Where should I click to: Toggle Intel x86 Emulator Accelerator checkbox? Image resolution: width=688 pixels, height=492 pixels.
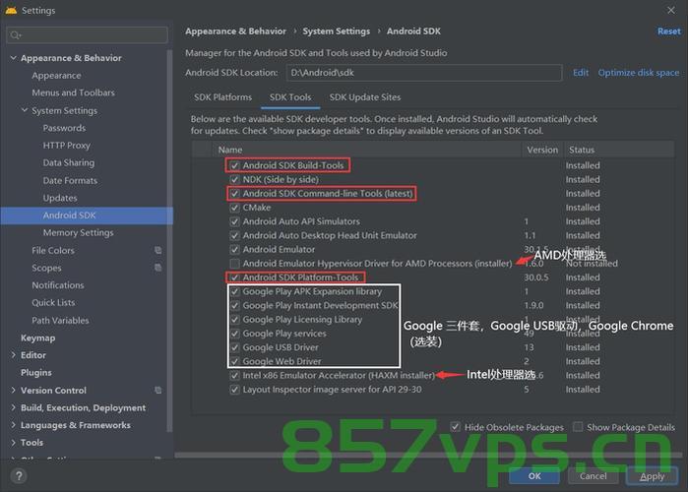234,376
